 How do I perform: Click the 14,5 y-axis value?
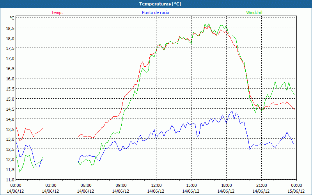coord(10,109)
